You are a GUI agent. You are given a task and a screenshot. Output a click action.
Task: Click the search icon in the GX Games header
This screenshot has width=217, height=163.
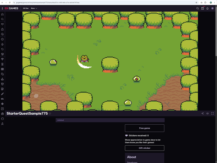pos(198,8)
